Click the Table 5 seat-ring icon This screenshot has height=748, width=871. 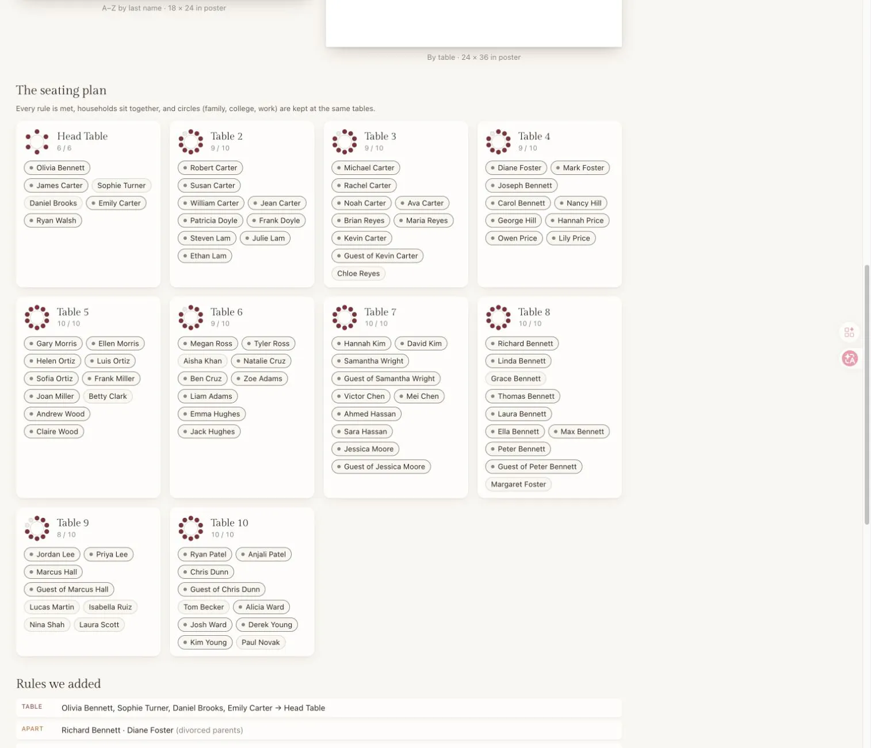tap(37, 317)
